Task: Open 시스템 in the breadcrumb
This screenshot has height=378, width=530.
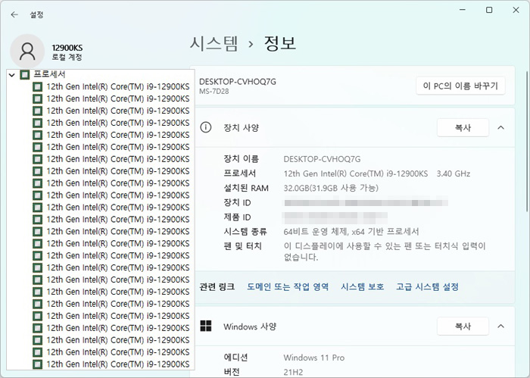Action: click(214, 44)
